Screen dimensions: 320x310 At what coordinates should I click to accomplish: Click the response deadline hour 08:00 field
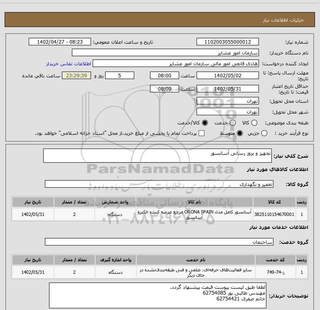(x=165, y=75)
